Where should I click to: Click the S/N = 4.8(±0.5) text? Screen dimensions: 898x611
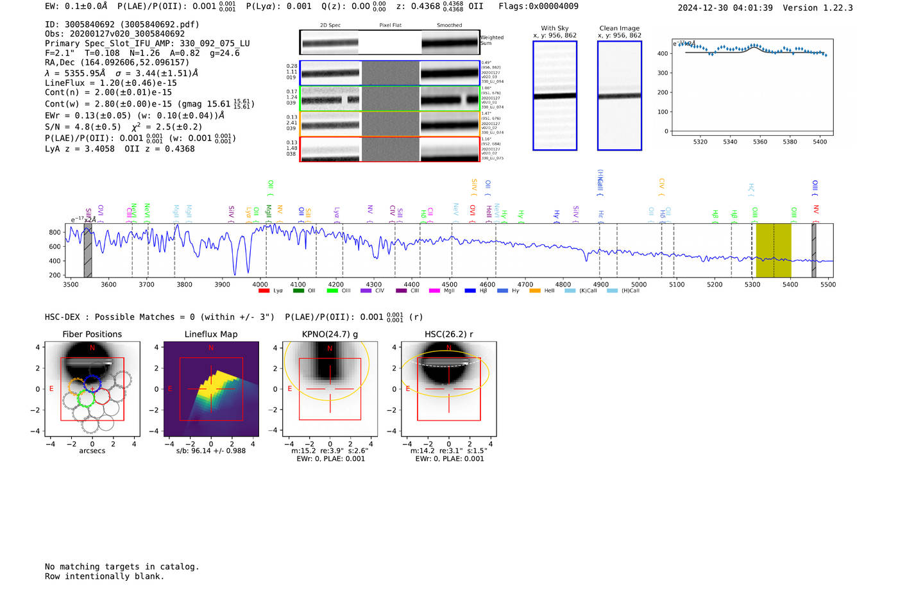83,127
